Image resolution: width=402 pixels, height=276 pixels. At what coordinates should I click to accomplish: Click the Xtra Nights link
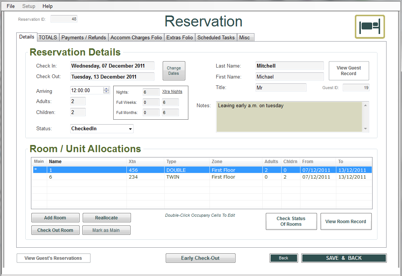172,92
